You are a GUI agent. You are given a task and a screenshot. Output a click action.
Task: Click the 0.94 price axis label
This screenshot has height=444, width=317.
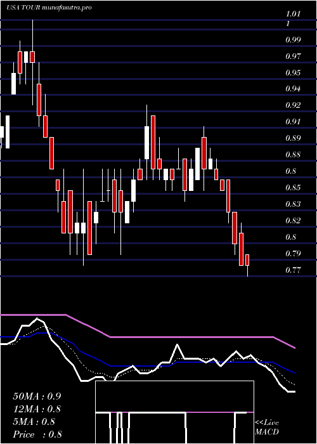tap(293, 89)
